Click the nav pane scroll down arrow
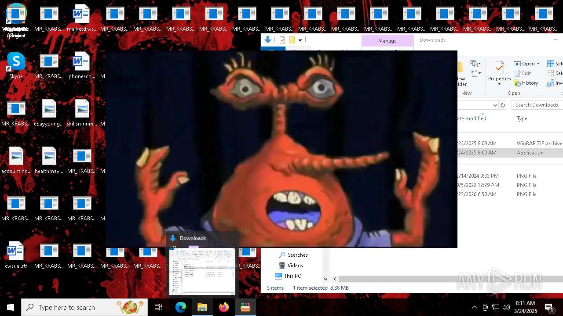Image resolution: width=563 pixels, height=316 pixels. click(x=325, y=279)
